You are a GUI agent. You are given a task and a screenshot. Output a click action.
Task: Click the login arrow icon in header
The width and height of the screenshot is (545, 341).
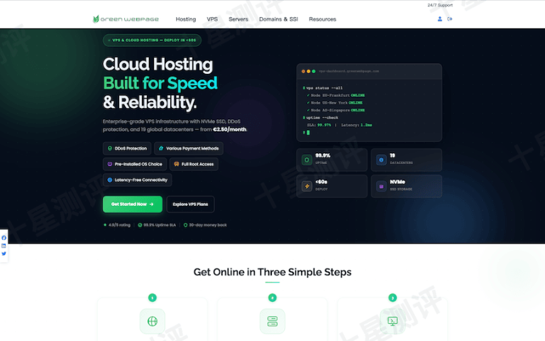[449, 19]
